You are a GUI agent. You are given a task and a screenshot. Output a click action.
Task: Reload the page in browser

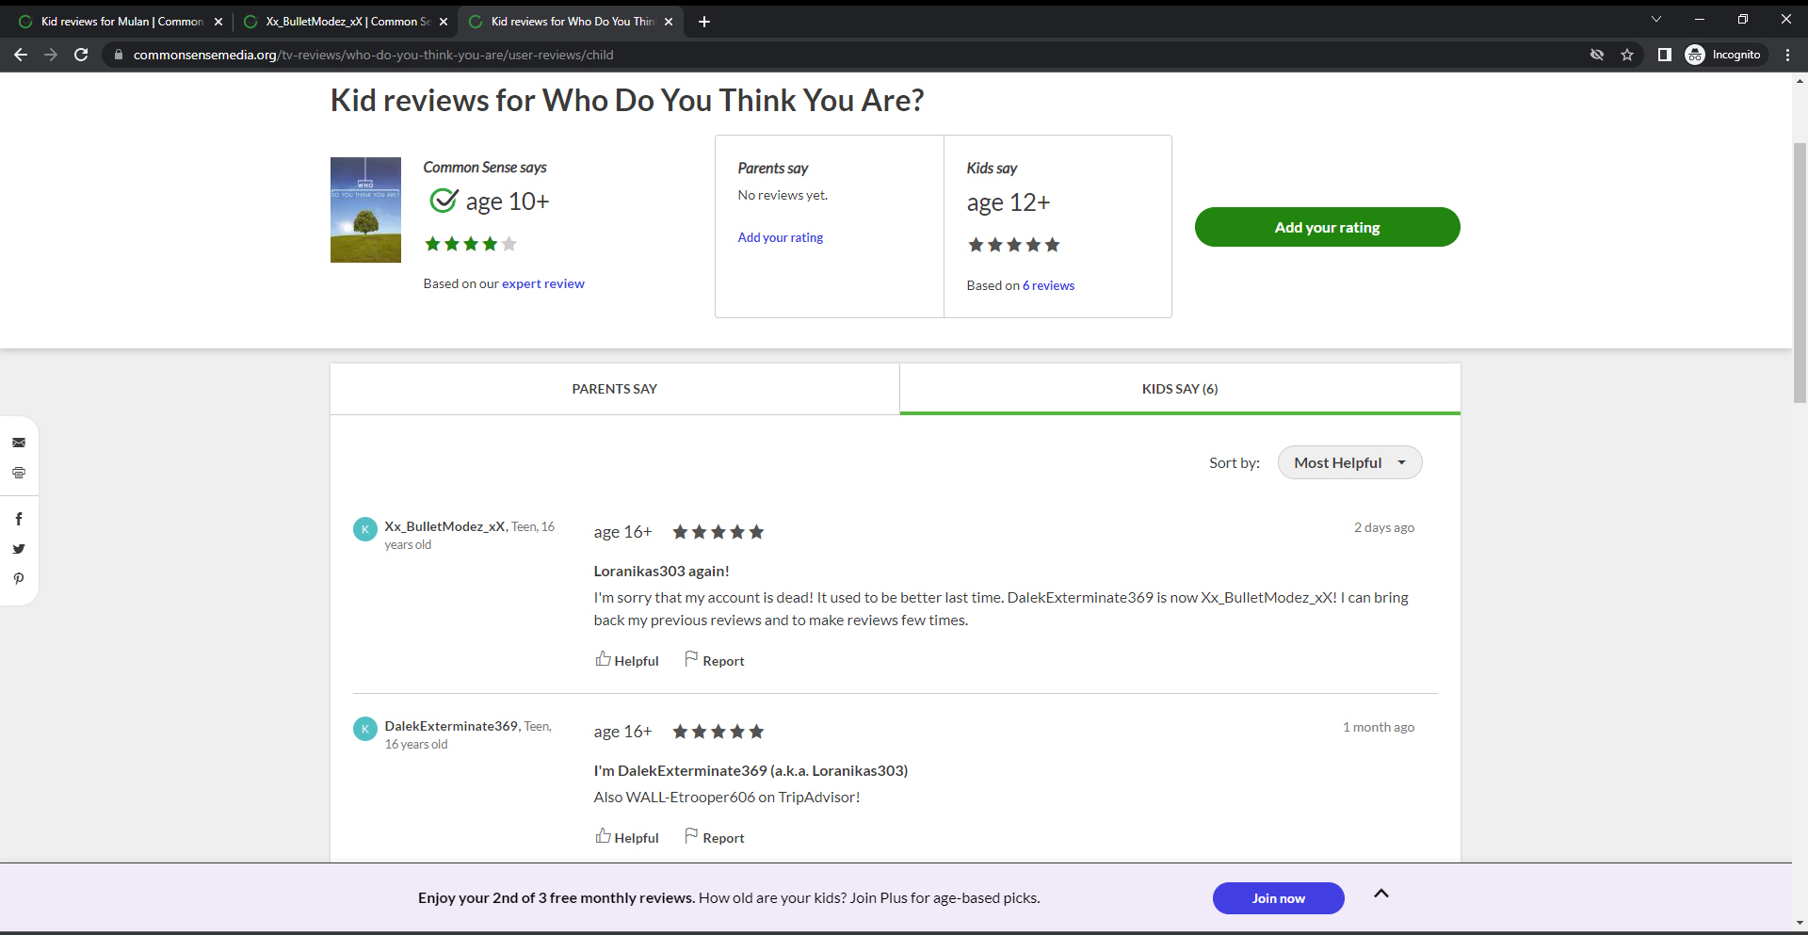81,55
